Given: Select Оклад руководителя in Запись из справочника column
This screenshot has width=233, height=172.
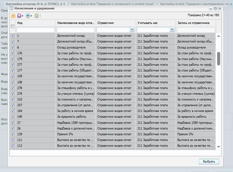Looking at the screenshot, I should coord(196,48).
